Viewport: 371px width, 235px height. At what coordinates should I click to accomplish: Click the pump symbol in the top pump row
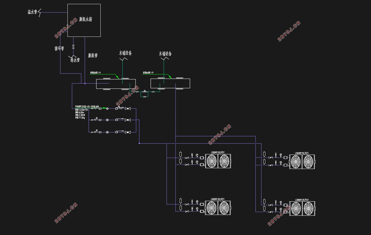click(107, 108)
